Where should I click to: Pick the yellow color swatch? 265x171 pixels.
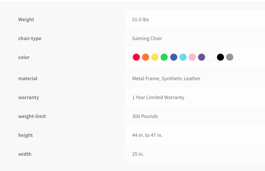[155, 57]
